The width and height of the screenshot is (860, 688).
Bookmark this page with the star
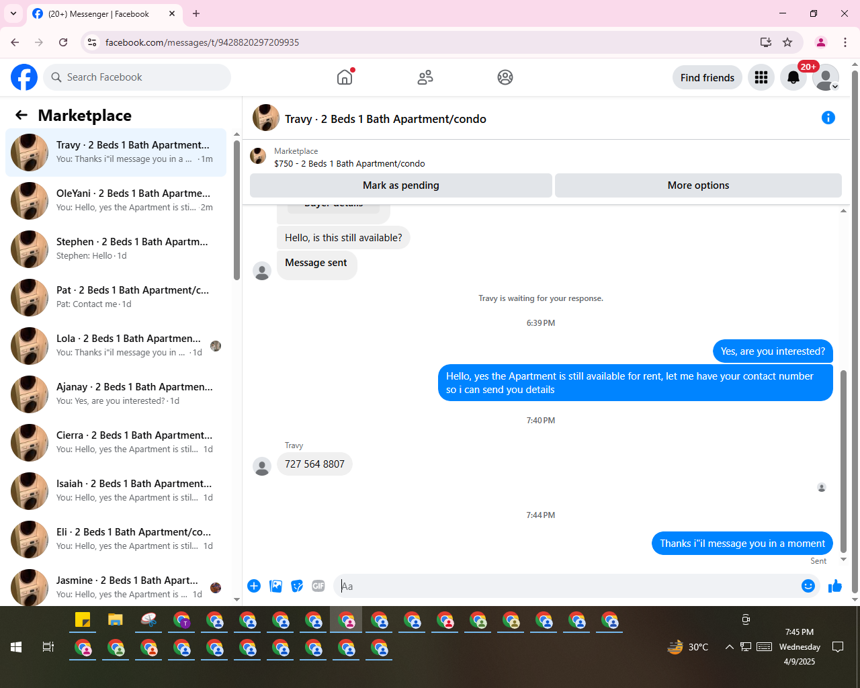pyautogui.click(x=787, y=42)
